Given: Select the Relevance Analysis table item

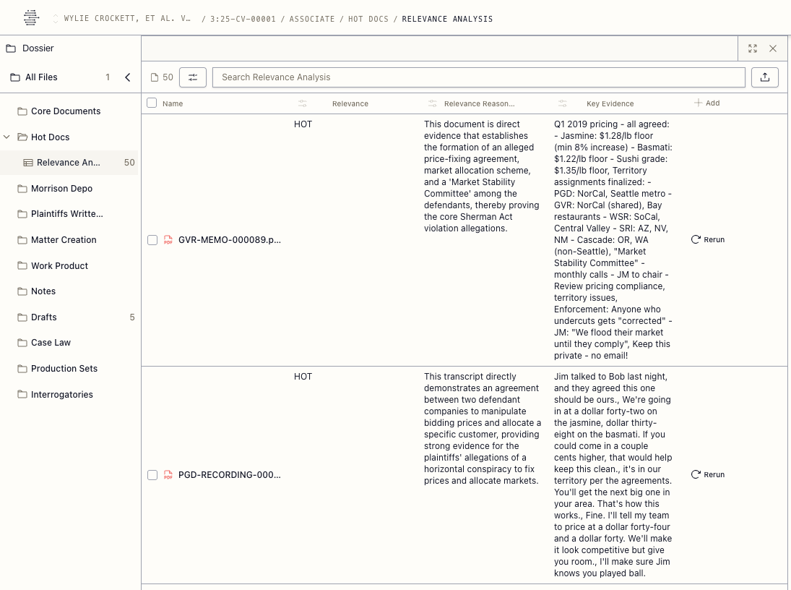Looking at the screenshot, I should 69,163.
